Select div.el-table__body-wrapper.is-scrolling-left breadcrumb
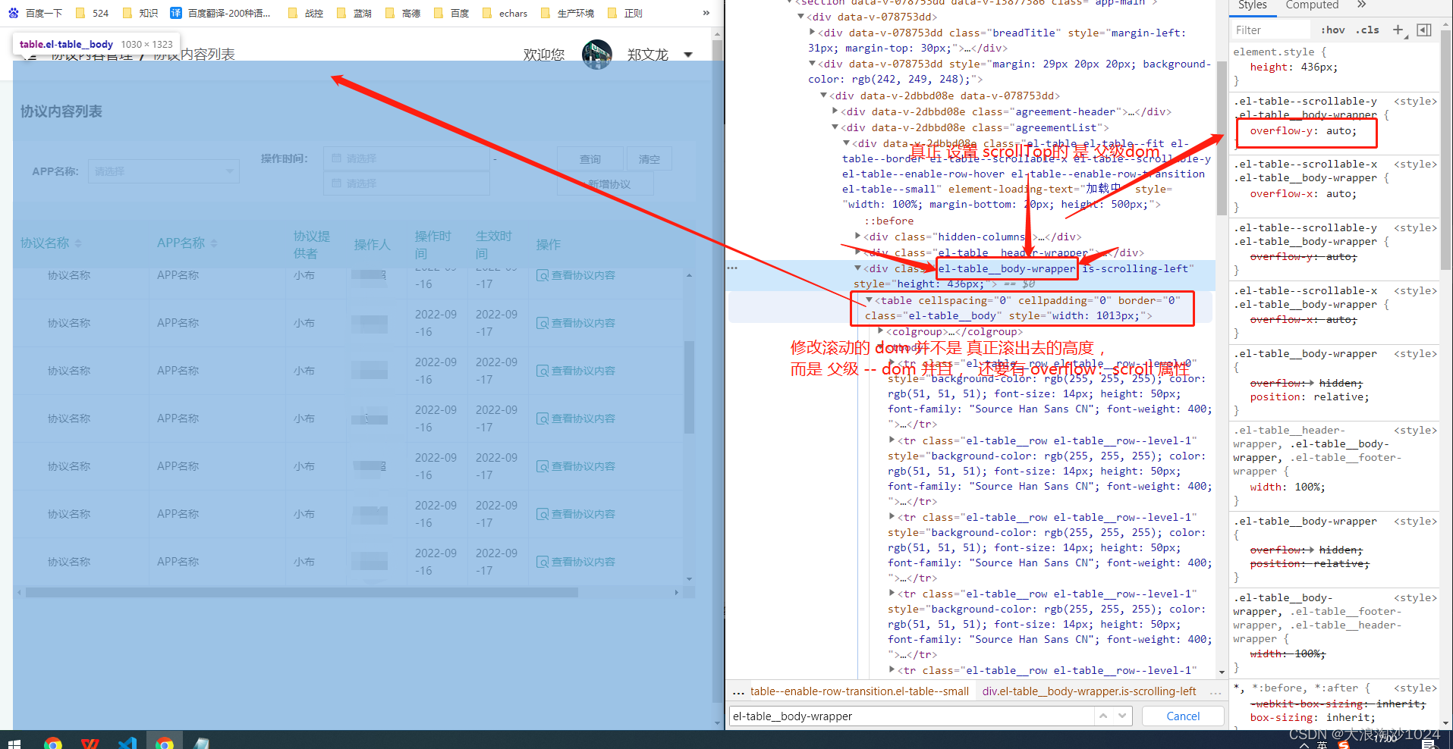1453x749 pixels. [x=1089, y=691]
